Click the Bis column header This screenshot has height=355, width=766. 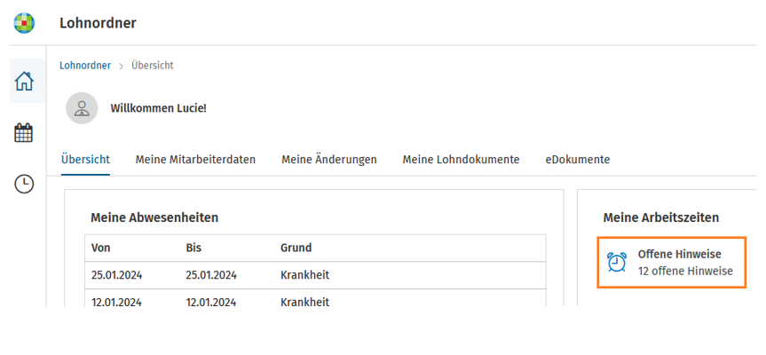[x=194, y=248]
